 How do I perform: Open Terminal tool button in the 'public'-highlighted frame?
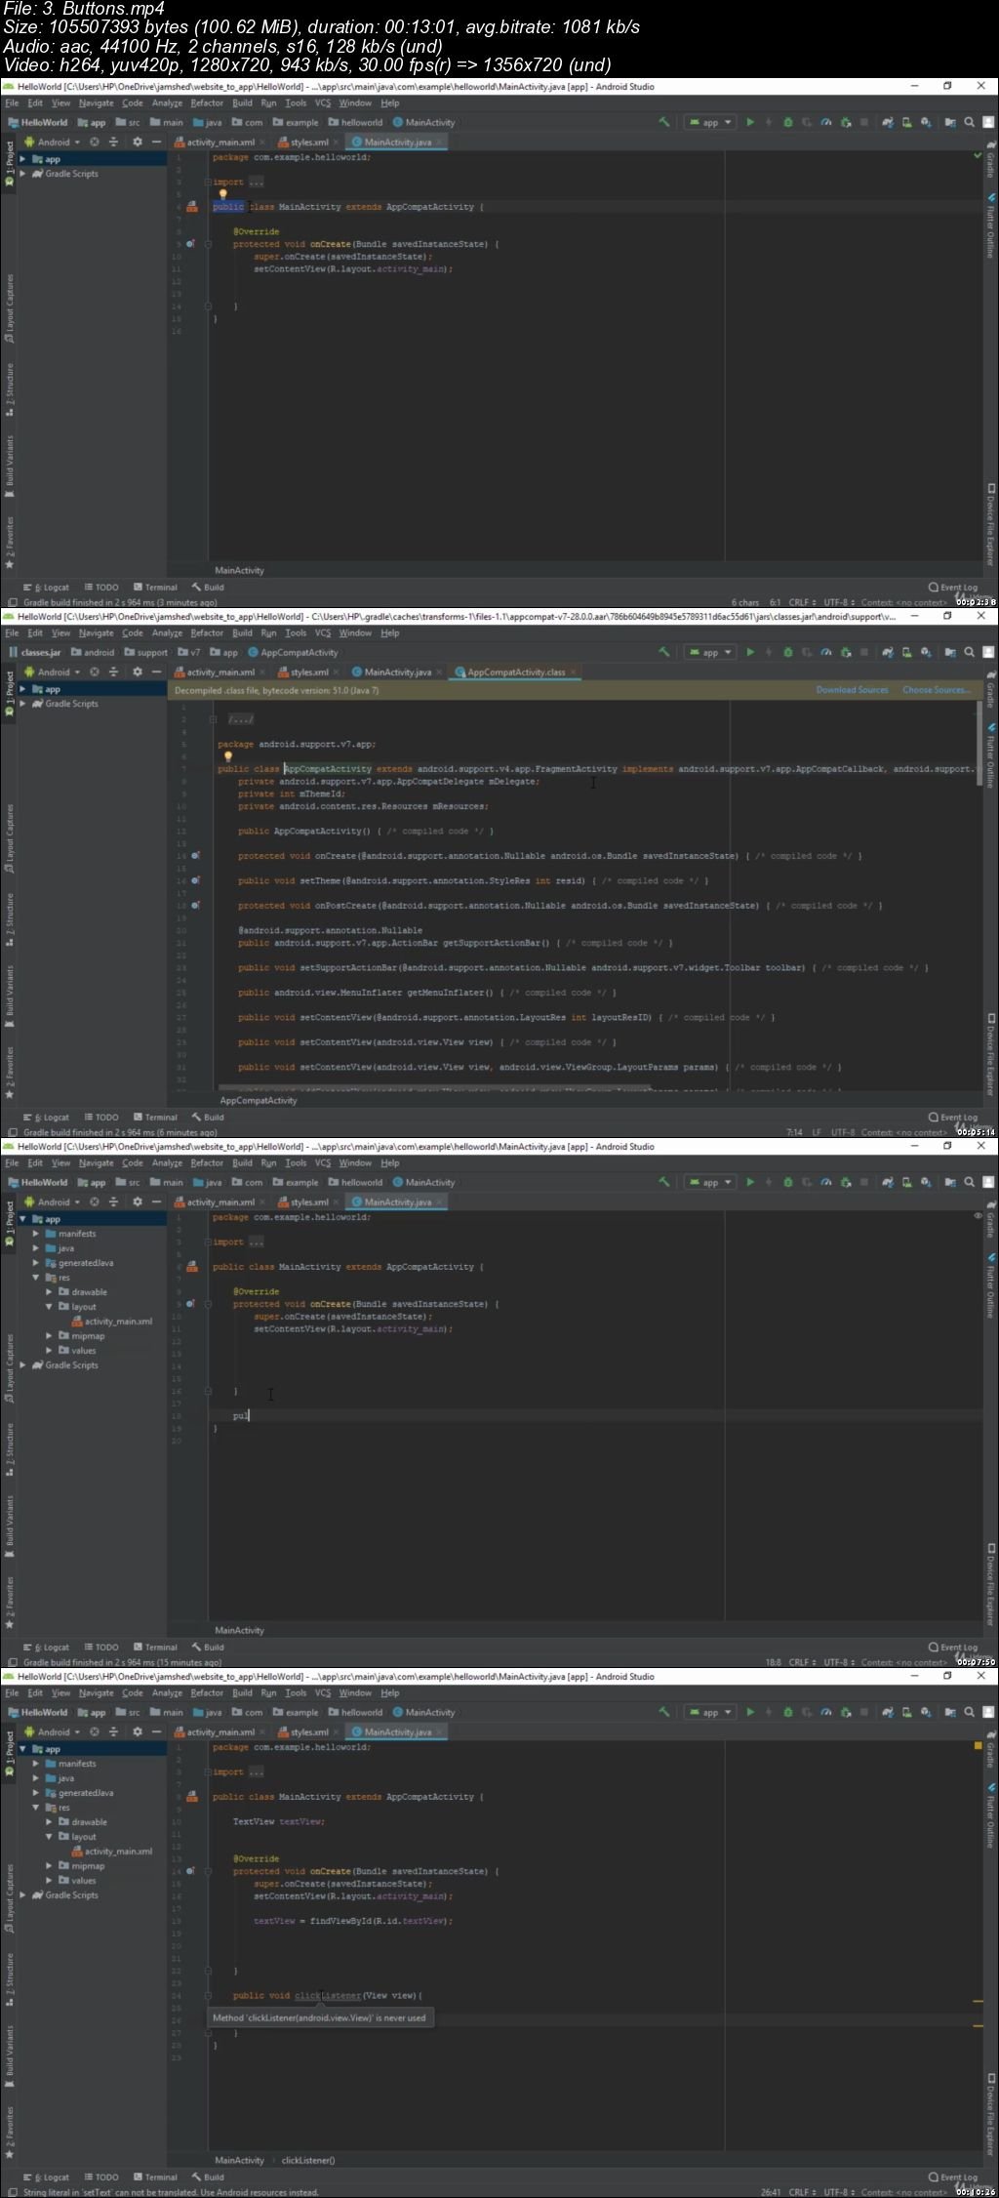(156, 588)
